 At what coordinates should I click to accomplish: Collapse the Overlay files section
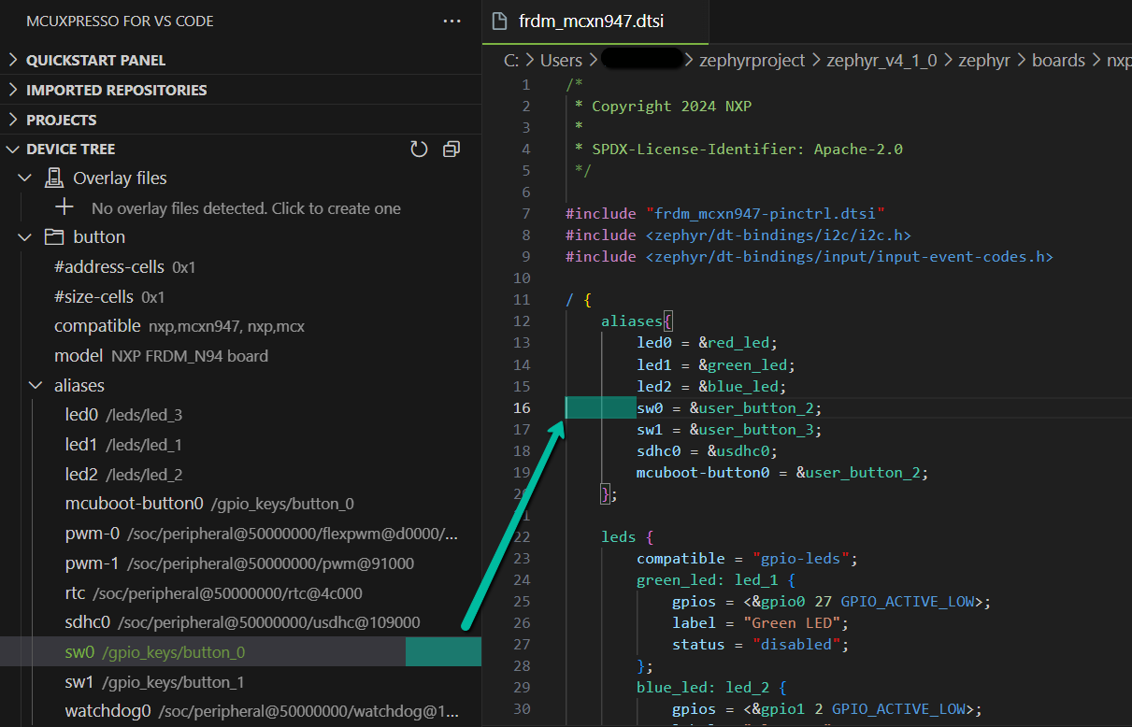[x=26, y=178]
